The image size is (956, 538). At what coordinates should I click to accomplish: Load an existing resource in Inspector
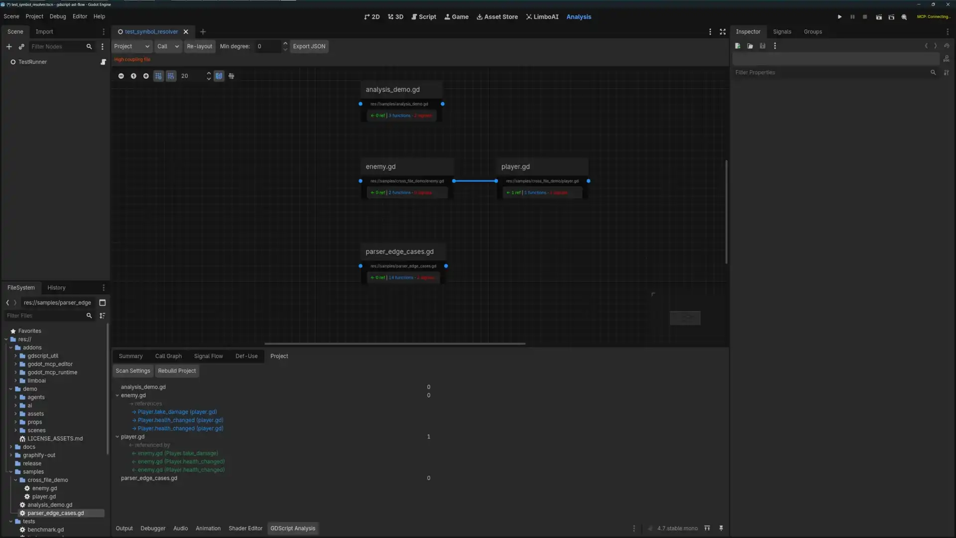coord(750,46)
